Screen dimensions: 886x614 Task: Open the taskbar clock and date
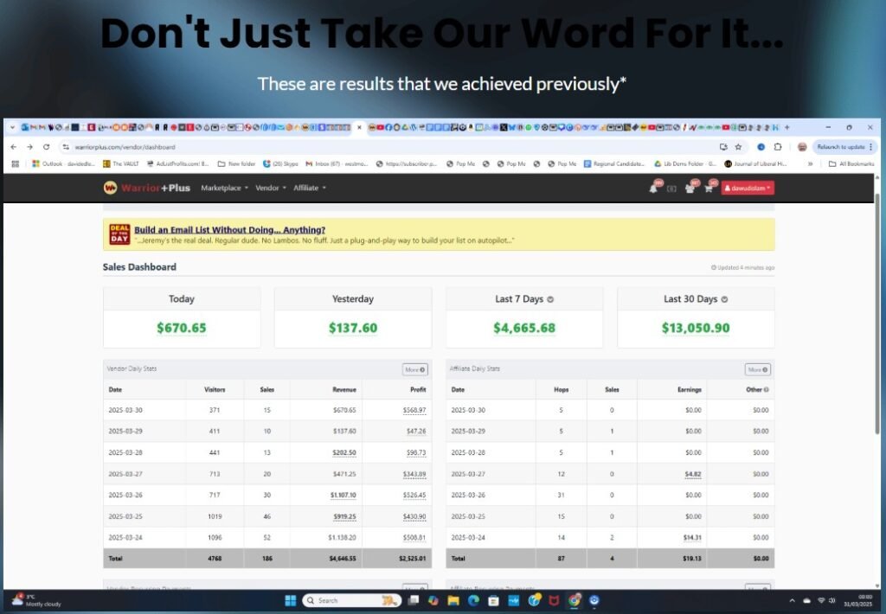(857, 600)
